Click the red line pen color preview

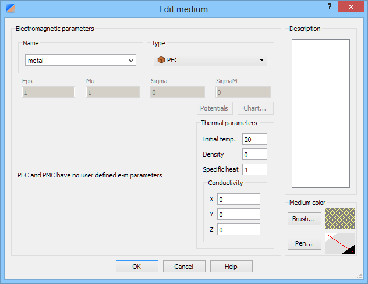tap(340, 243)
